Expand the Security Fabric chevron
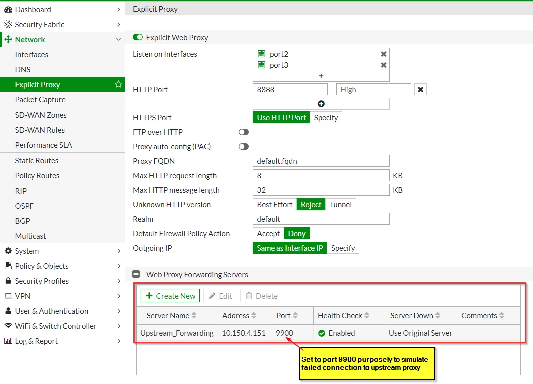Viewport: 533px width, 384px height. pos(118,25)
